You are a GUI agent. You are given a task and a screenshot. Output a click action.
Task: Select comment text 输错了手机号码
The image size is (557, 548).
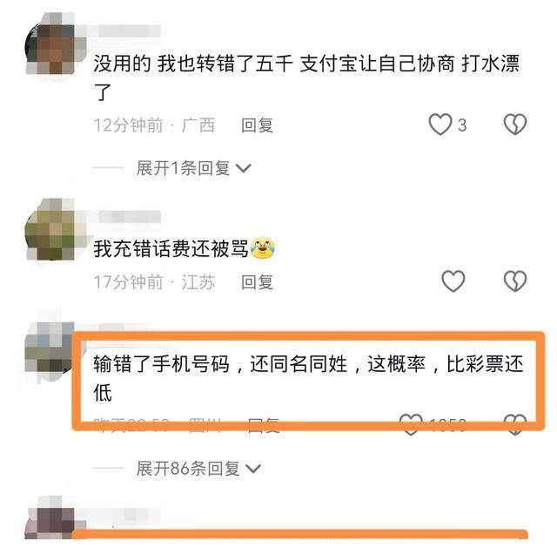click(x=162, y=364)
